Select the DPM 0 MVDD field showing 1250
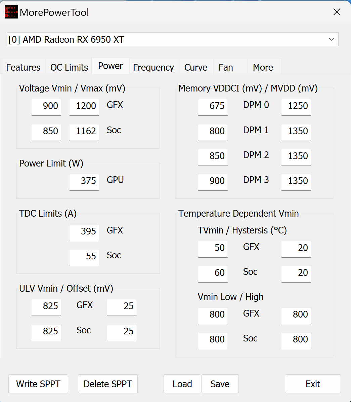The height and width of the screenshot is (402, 351). pos(296,107)
